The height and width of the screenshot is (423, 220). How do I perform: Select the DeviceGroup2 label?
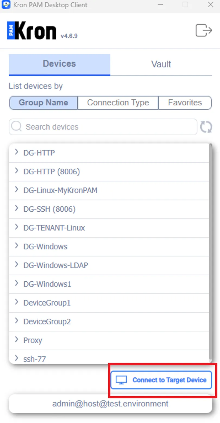click(x=47, y=322)
